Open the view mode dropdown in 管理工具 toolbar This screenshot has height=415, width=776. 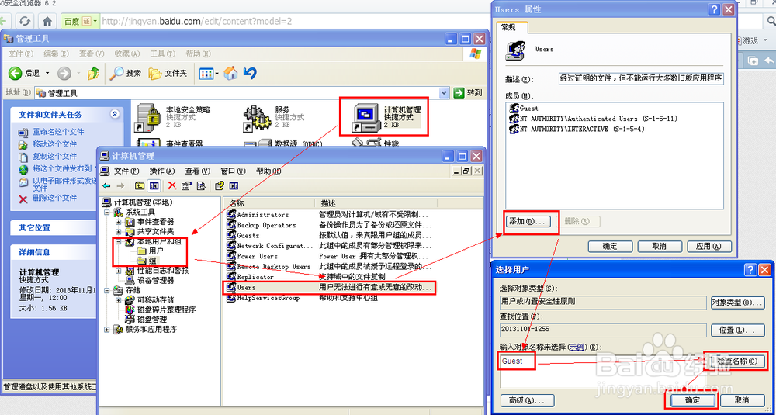(x=217, y=74)
